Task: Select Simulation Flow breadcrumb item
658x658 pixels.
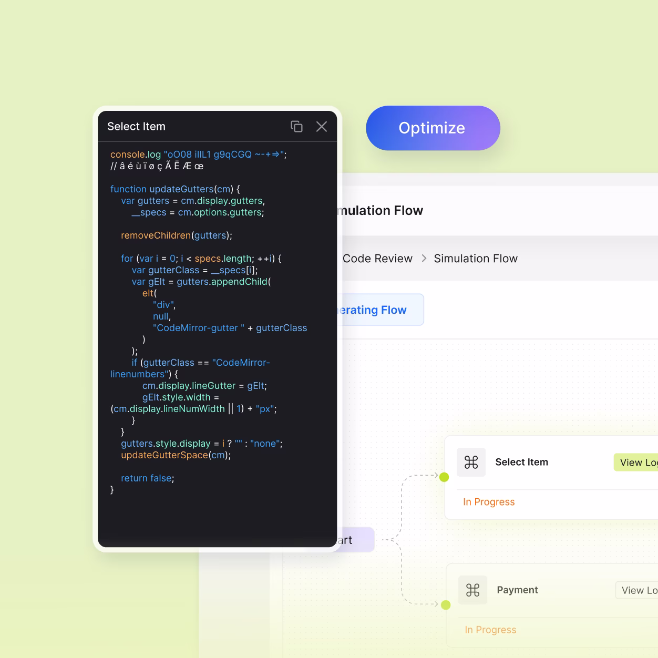Action: point(476,259)
